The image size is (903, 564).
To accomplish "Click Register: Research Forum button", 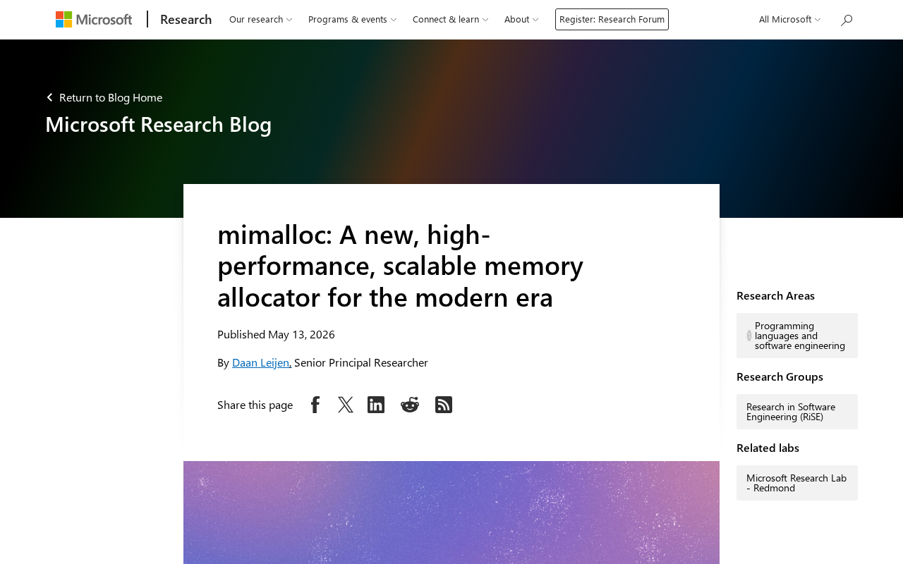I will pos(612,20).
